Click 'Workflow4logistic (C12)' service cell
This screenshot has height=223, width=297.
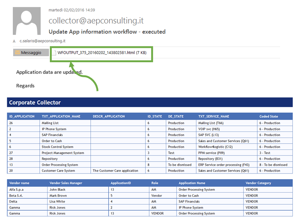(x=226, y=147)
